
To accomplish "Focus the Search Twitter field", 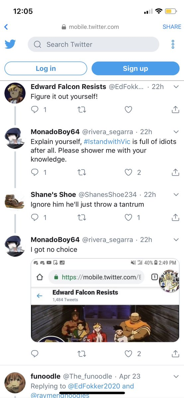I will click(x=94, y=44).
